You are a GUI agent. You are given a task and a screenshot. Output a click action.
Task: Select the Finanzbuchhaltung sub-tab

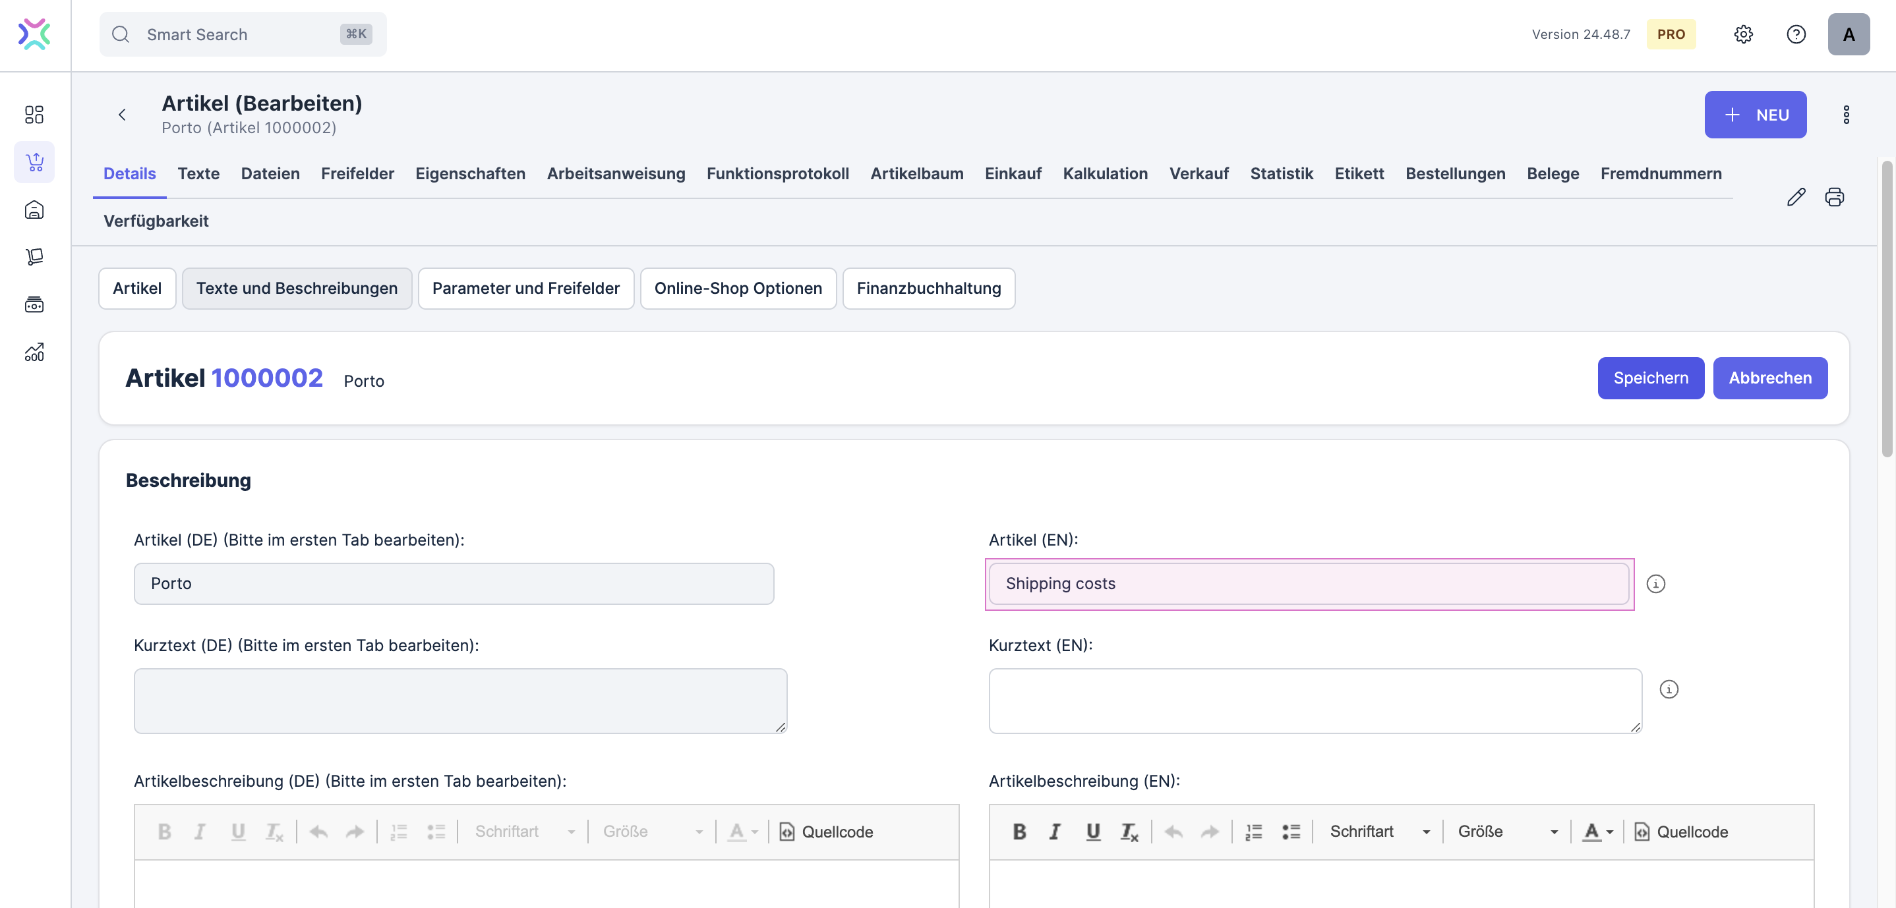928,289
